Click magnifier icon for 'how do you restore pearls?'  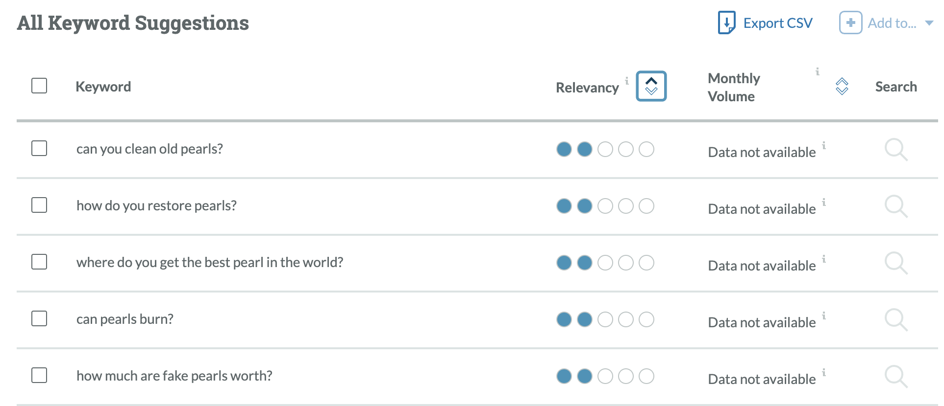click(x=896, y=206)
